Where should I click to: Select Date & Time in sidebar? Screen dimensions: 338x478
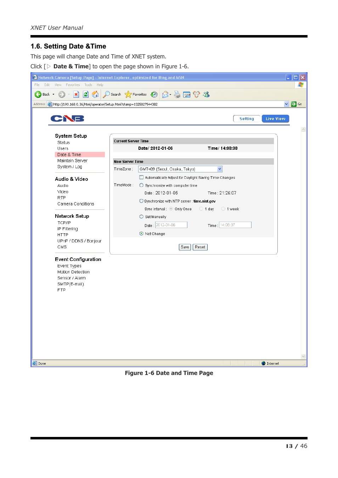(80, 154)
